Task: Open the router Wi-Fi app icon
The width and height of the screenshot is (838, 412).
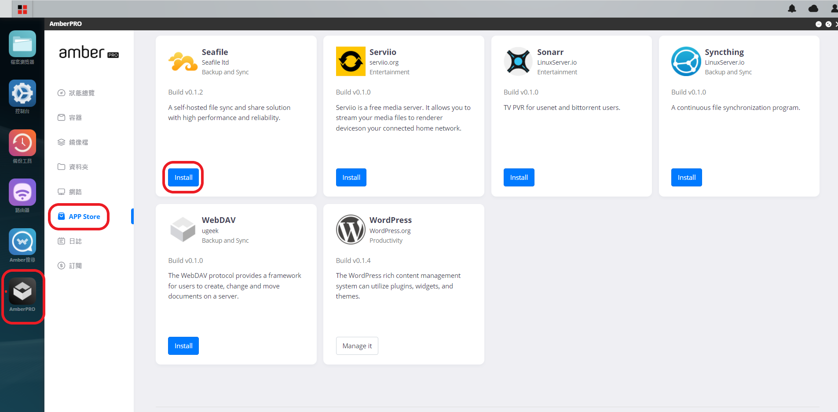Action: pos(22,192)
